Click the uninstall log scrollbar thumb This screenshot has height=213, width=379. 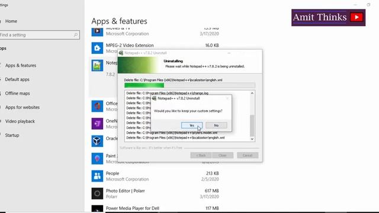point(252,125)
